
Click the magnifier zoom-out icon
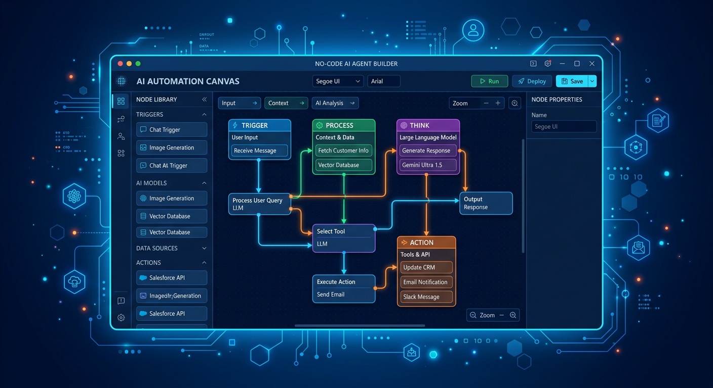pos(473,315)
